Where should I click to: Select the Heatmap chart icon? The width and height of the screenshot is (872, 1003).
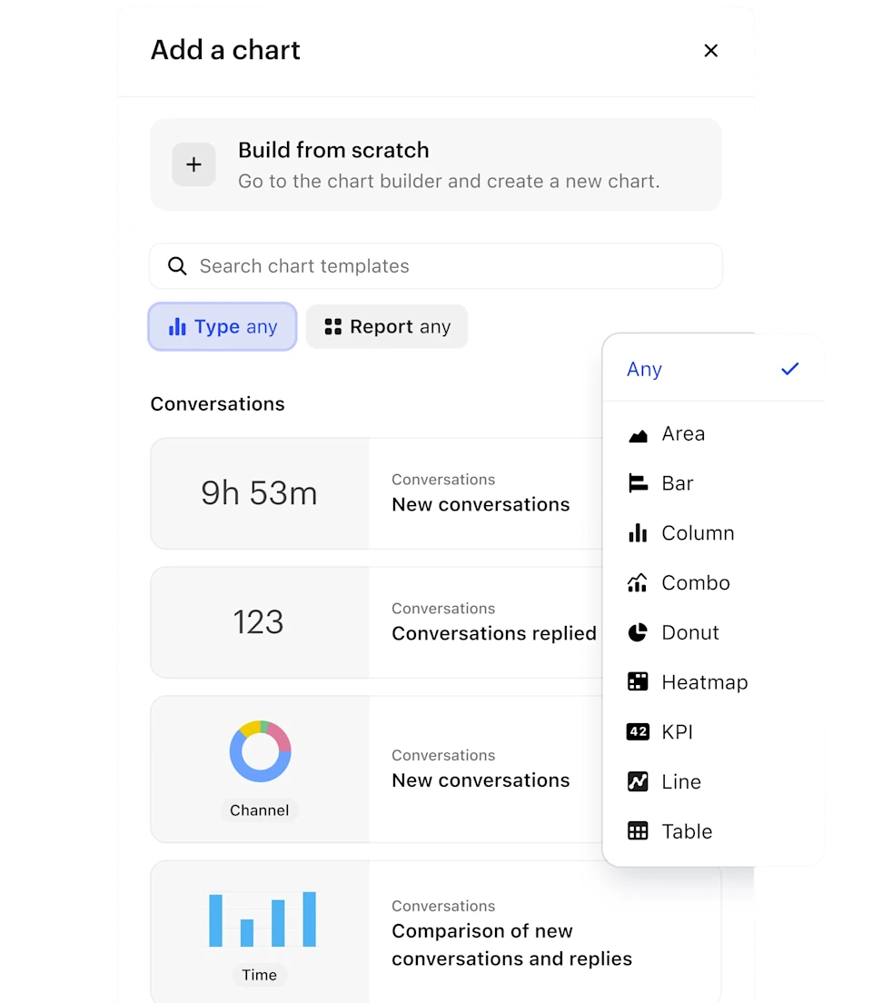[x=638, y=682]
